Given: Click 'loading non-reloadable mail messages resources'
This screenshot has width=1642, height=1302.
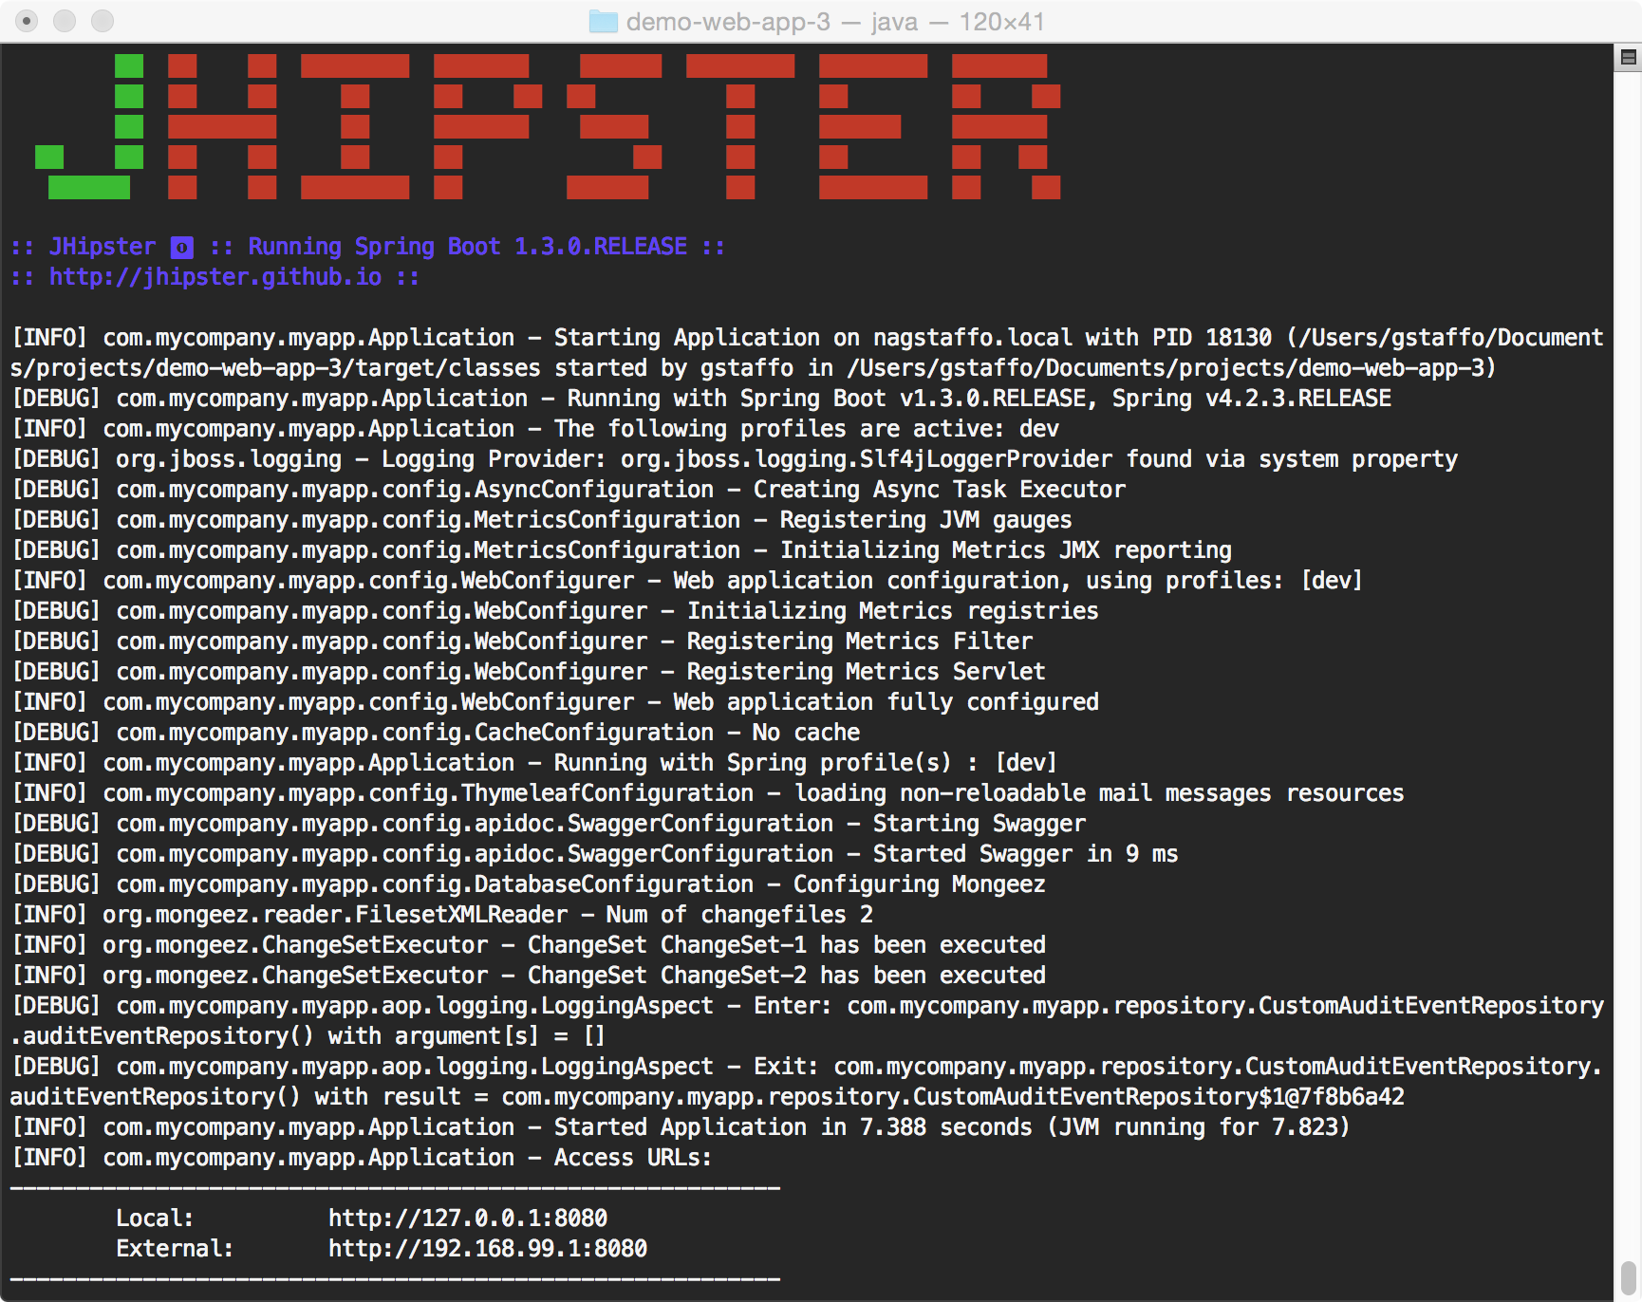Looking at the screenshot, I should (x=1099, y=793).
